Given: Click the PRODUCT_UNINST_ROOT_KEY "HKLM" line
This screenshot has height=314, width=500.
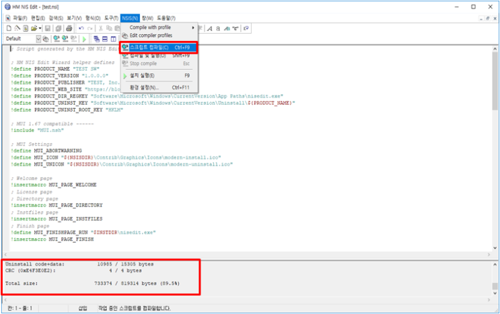Looking at the screenshot, I should click(67, 110).
